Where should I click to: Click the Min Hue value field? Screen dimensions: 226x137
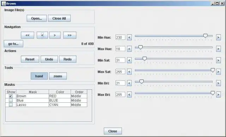[120, 37]
